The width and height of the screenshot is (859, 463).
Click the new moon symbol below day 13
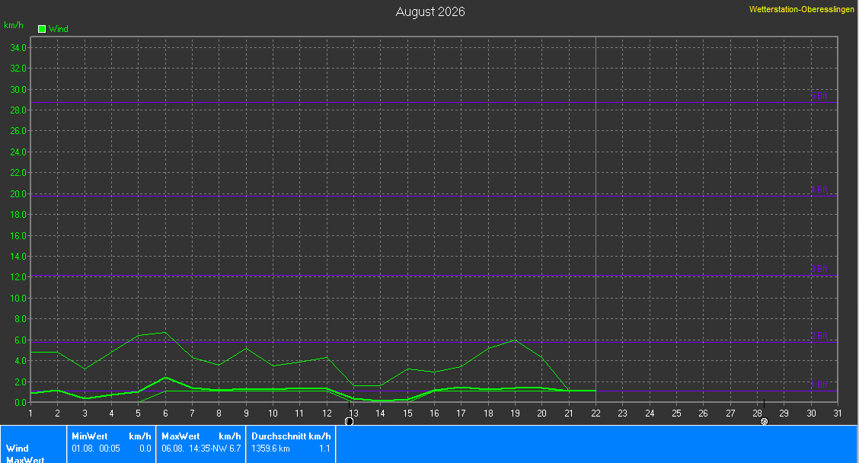pyautogui.click(x=349, y=421)
